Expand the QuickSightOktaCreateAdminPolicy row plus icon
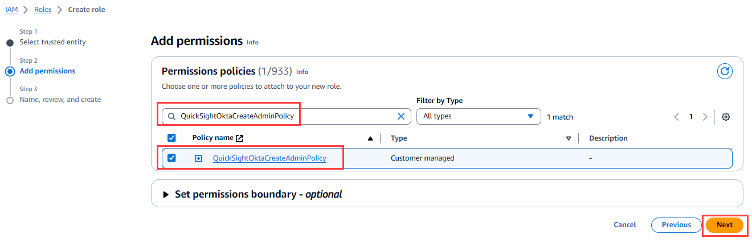752x242 pixels. pos(198,158)
